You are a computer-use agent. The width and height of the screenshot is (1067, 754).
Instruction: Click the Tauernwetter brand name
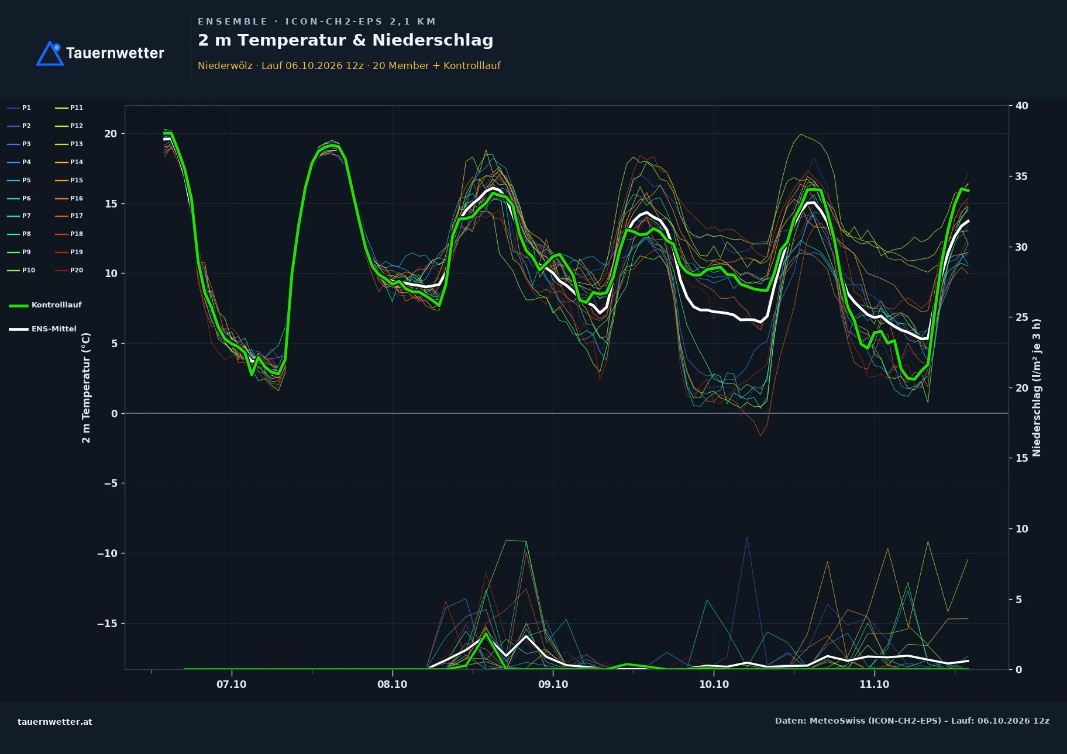click(115, 53)
